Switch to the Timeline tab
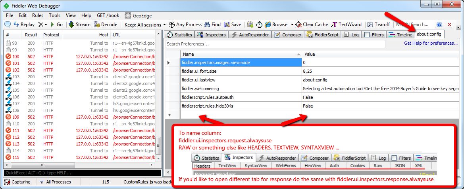464x189 pixels. tap(400, 34)
